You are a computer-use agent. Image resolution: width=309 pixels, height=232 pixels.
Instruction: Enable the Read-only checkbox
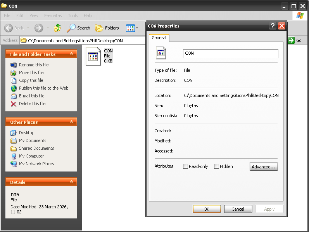click(185, 166)
